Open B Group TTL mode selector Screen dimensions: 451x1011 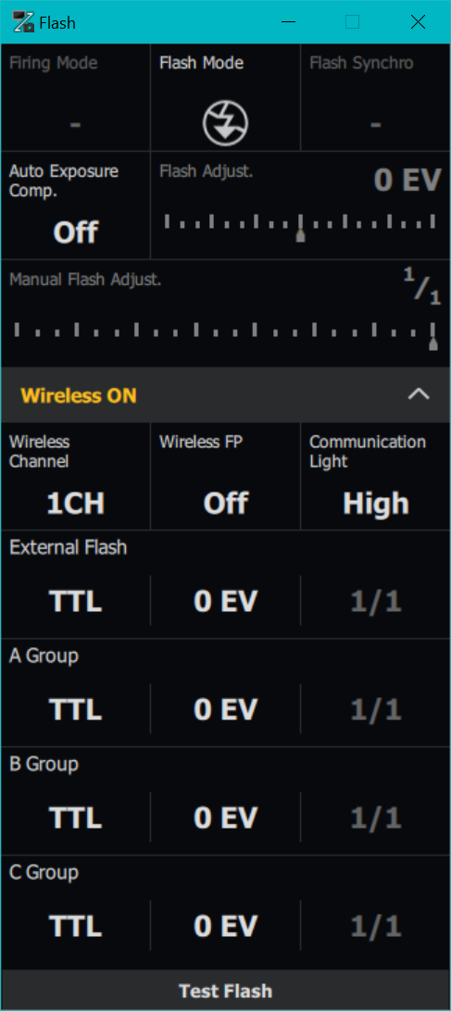point(76,818)
